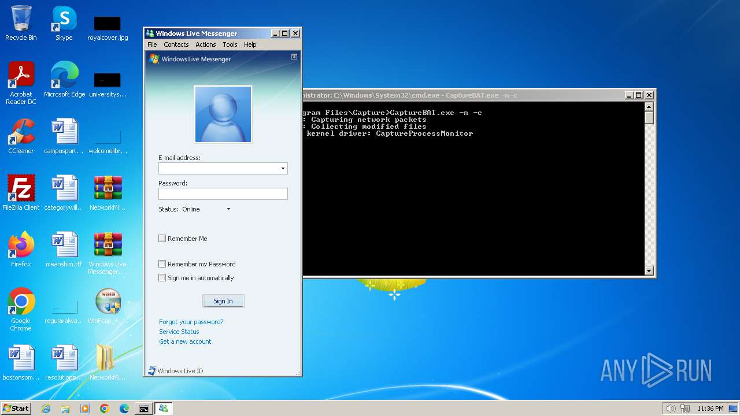The height and width of the screenshot is (416, 740).
Task: Open FileZilla Client desktop shortcut
Action: pyautogui.click(x=21, y=193)
